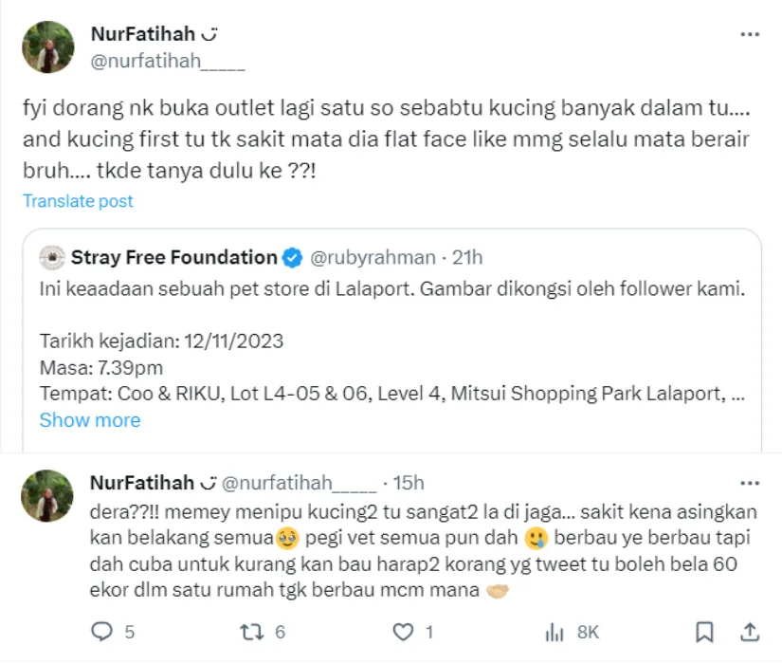This screenshot has height=664, width=782.
Task: Open the Stray Free Foundation account name
Action: click(174, 257)
